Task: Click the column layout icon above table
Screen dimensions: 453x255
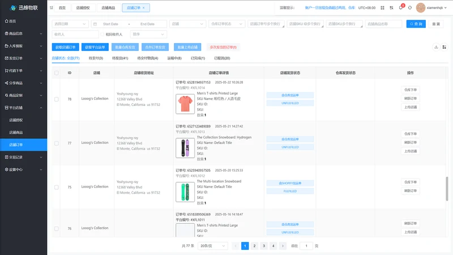Action: [445, 47]
